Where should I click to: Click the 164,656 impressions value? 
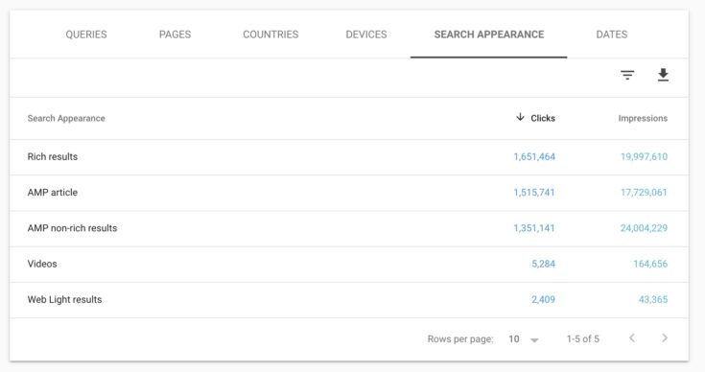tap(650, 264)
